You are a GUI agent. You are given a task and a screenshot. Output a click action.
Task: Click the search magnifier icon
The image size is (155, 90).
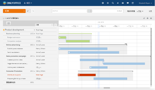pyautogui.click(x=113, y=3)
